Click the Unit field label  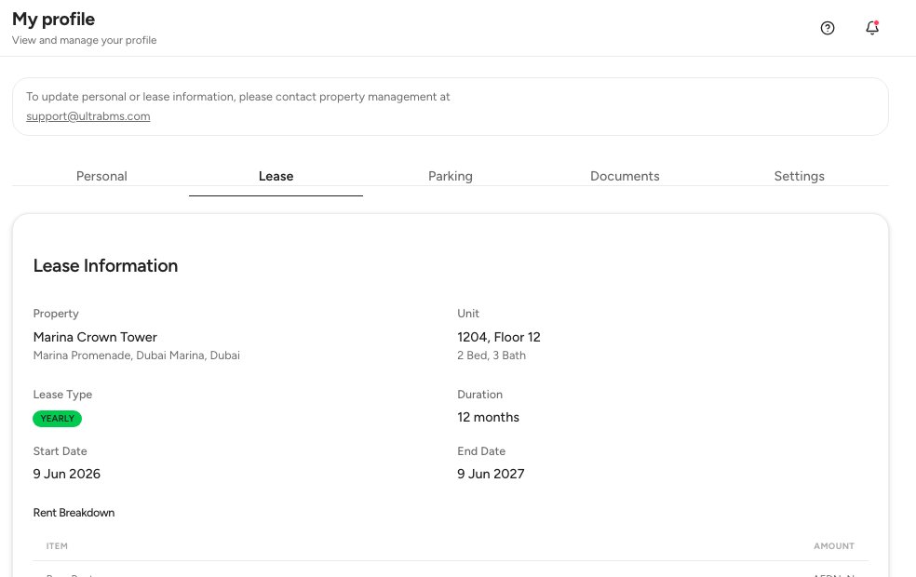(x=468, y=314)
